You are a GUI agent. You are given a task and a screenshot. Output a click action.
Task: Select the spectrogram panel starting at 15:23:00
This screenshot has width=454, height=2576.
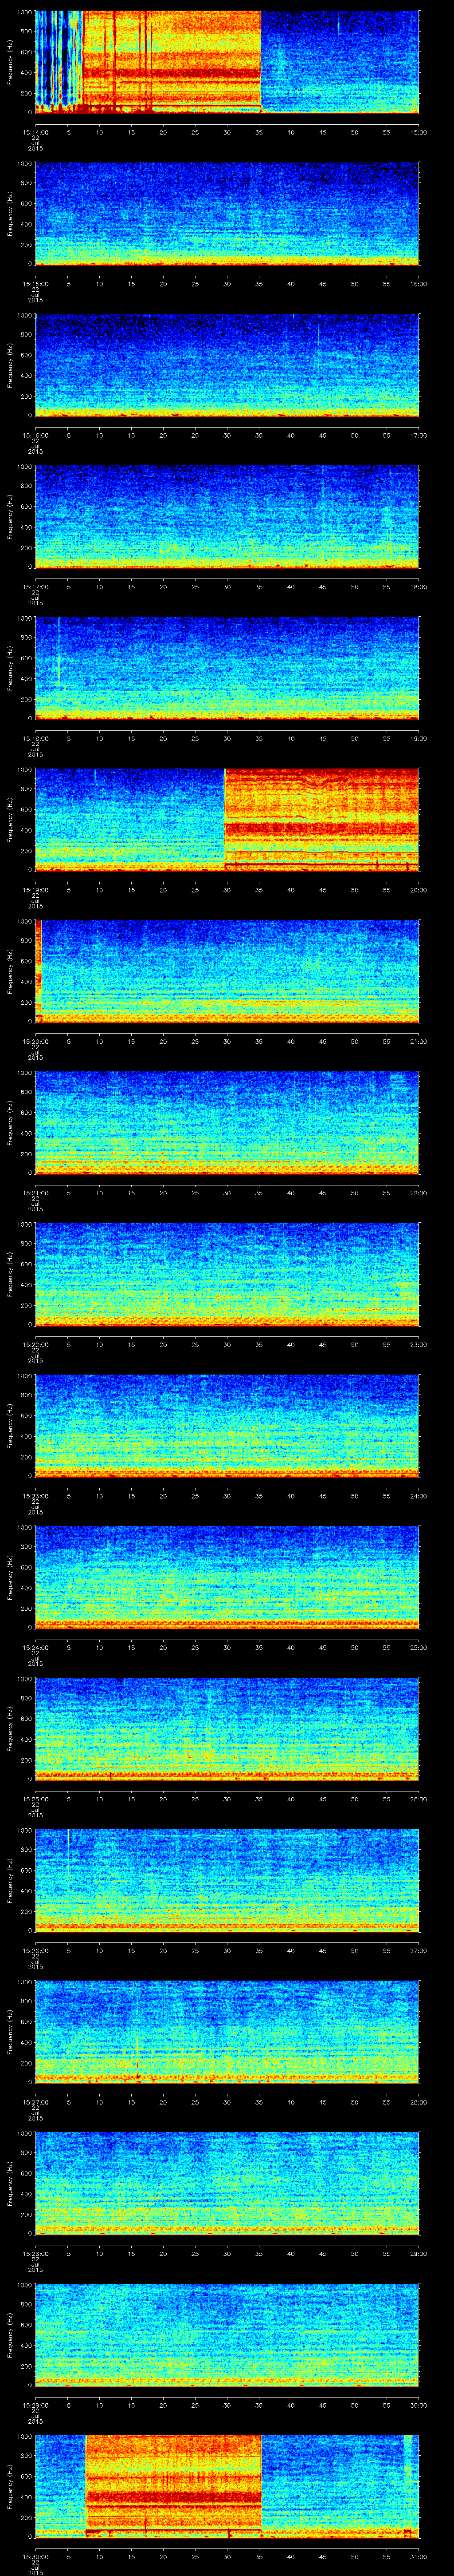(x=227, y=1425)
